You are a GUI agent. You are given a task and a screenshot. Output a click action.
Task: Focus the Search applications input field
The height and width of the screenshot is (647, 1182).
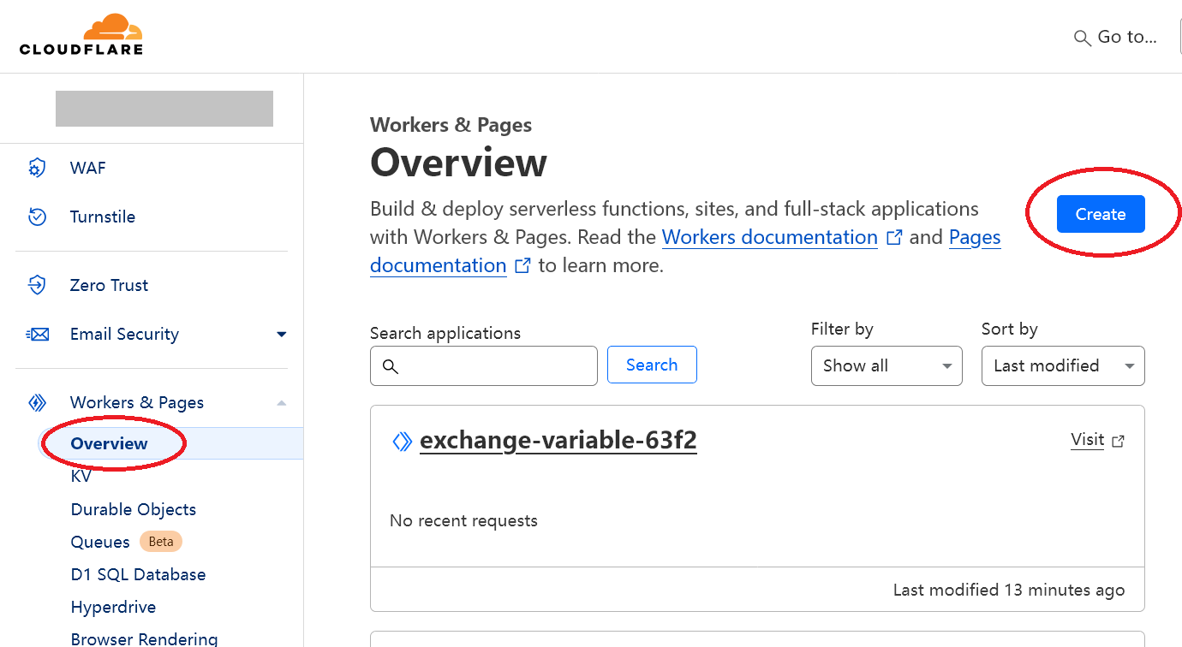click(484, 365)
